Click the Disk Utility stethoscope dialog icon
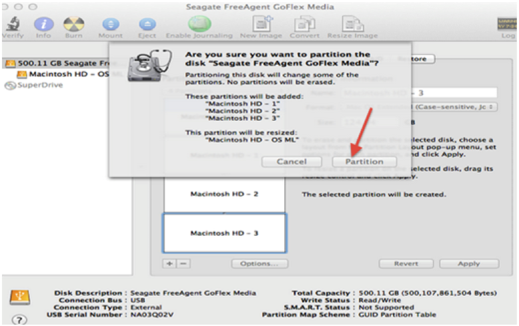The width and height of the screenshot is (519, 326). [149, 65]
